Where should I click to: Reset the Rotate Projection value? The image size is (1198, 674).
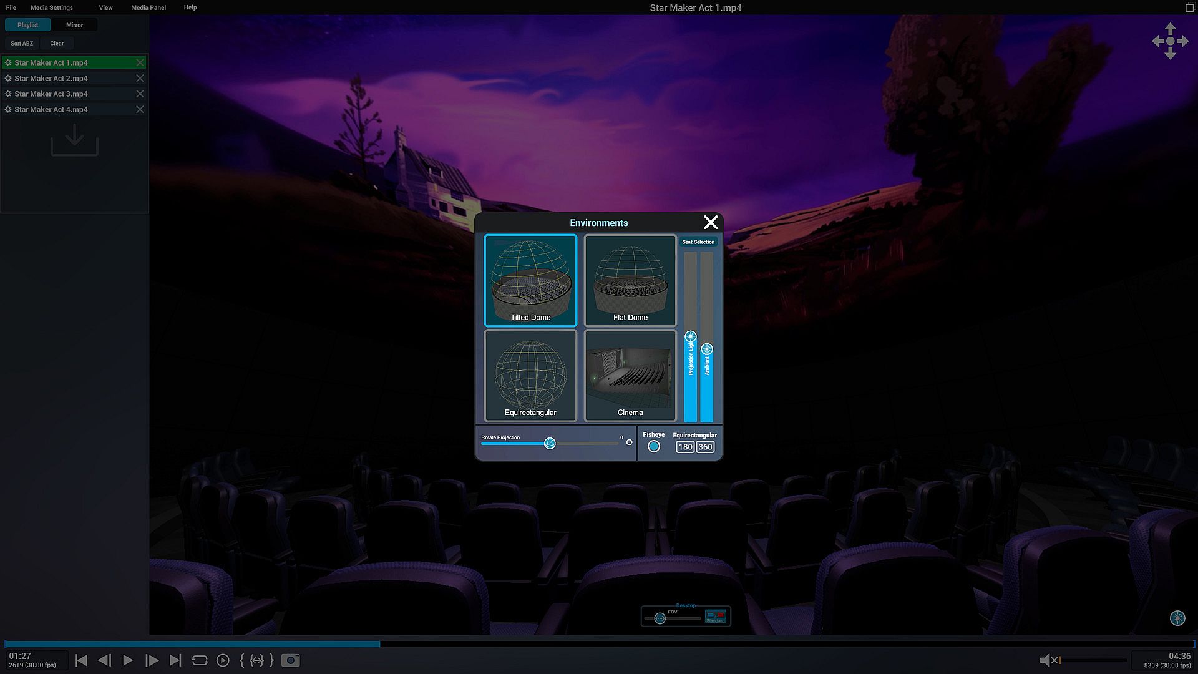[630, 442]
